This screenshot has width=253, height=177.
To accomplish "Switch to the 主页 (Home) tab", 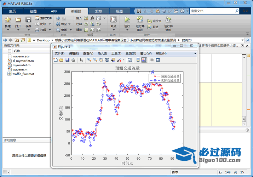I will point(13,11).
